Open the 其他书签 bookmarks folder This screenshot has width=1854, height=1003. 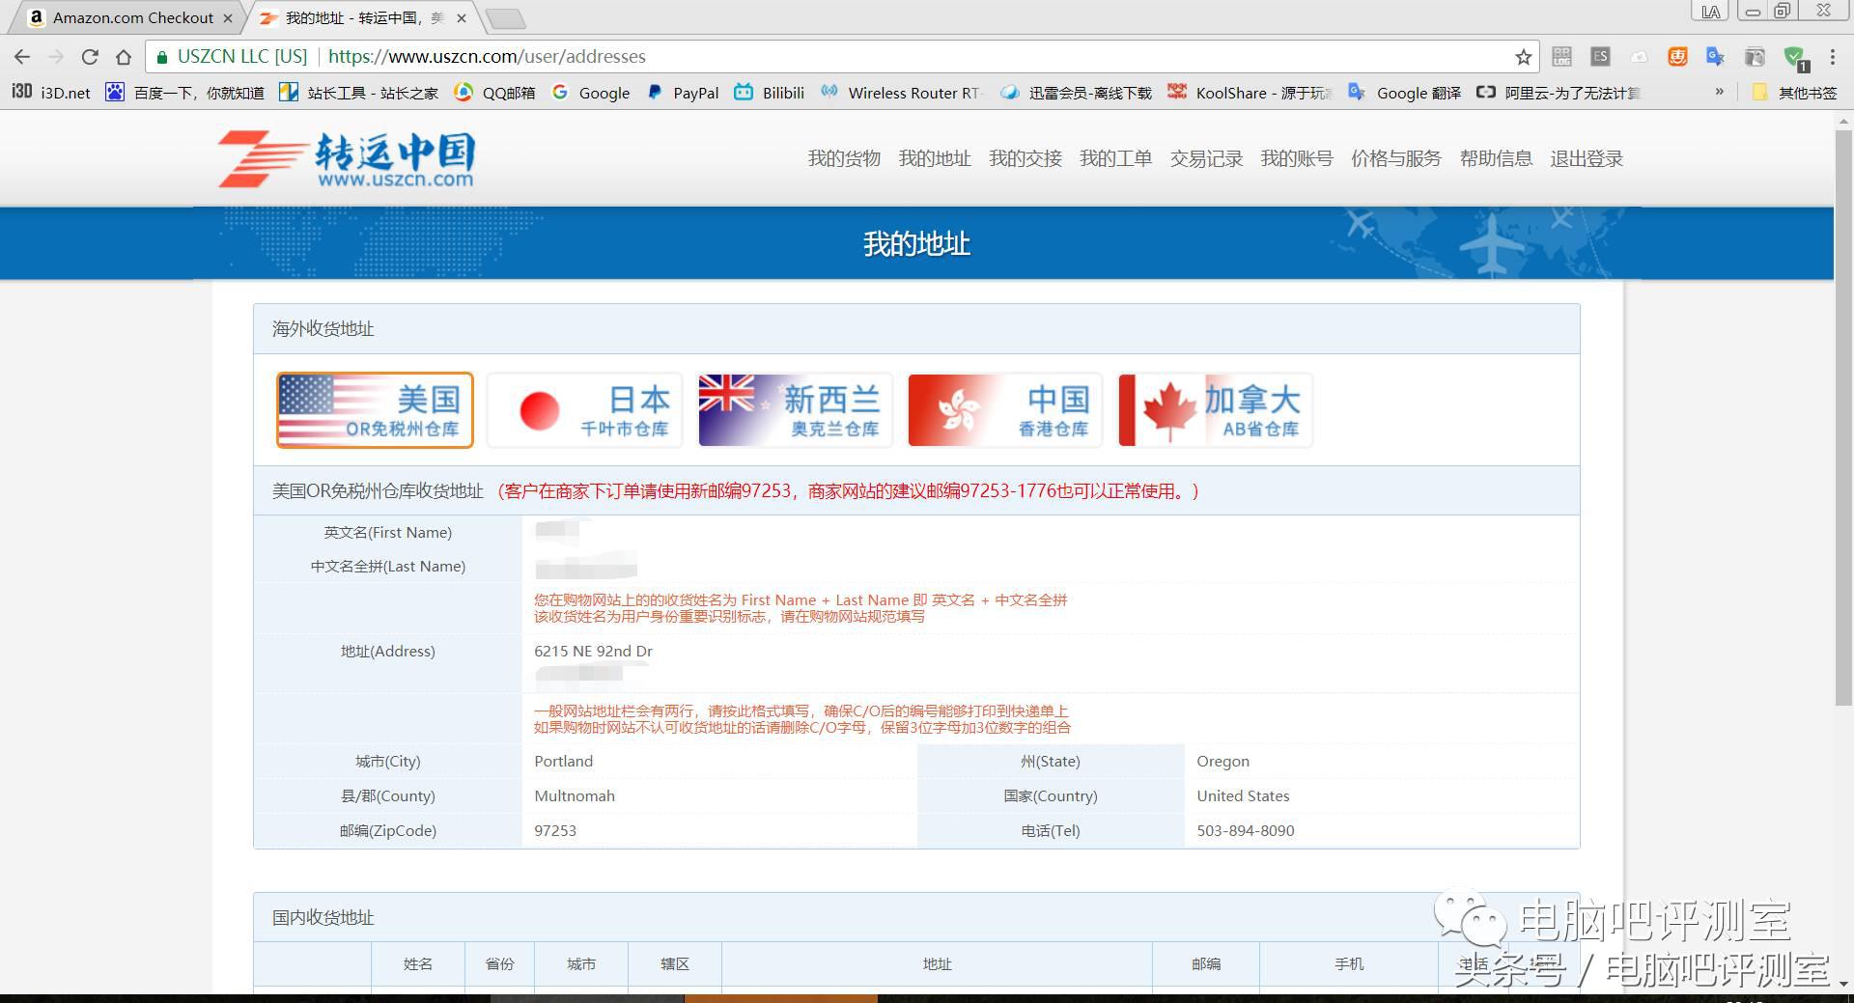pyautogui.click(x=1796, y=93)
